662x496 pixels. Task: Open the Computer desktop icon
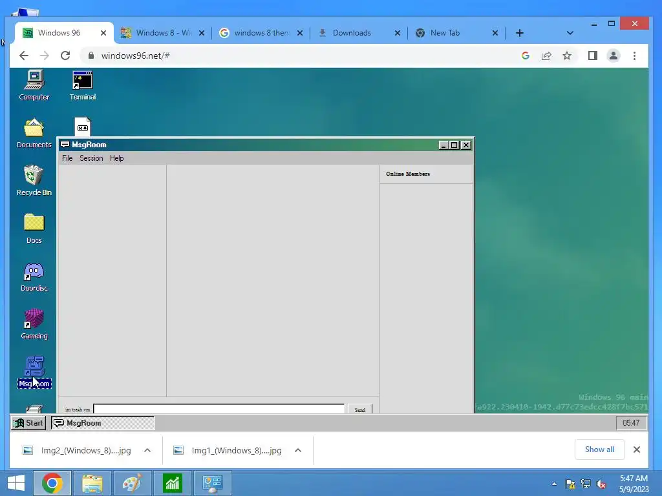click(x=34, y=85)
